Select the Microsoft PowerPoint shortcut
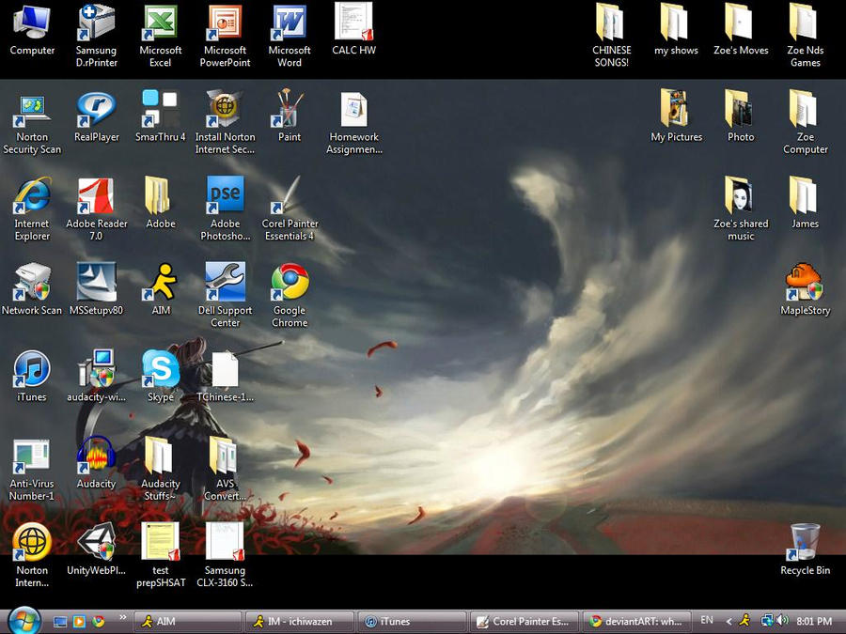Screen dimensions: 846x634 [225, 35]
